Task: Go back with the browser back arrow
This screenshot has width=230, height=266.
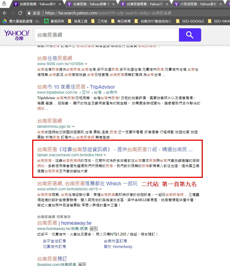Action: (x=5, y=13)
